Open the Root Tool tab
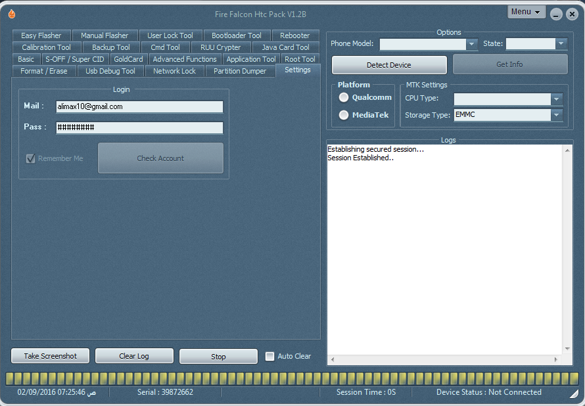 (x=300, y=59)
